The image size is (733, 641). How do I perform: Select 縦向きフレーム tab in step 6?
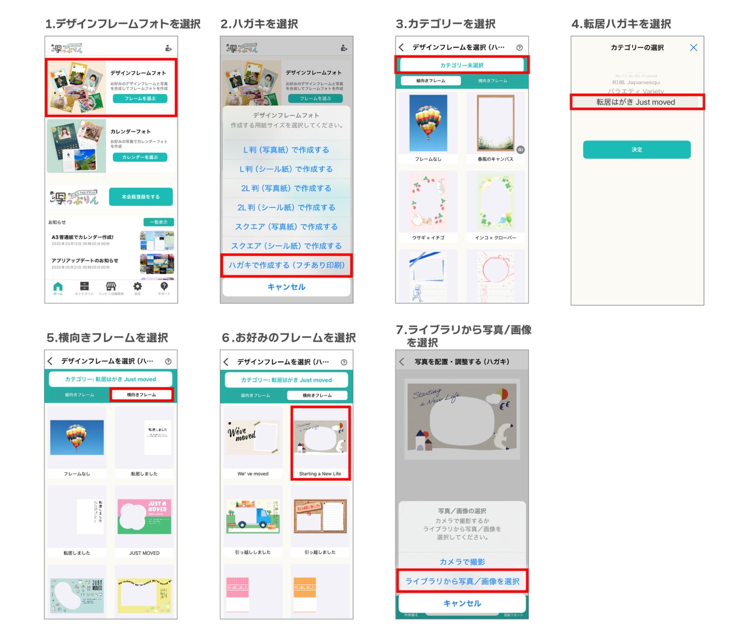click(255, 396)
